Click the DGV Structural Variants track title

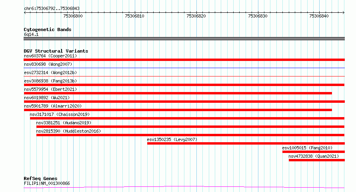click(56, 51)
